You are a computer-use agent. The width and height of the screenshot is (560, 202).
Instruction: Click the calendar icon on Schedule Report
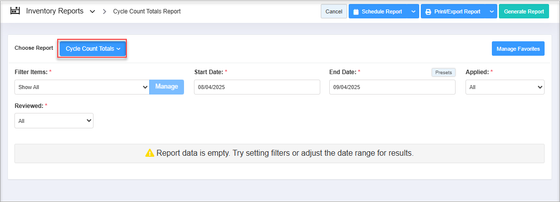tap(356, 11)
